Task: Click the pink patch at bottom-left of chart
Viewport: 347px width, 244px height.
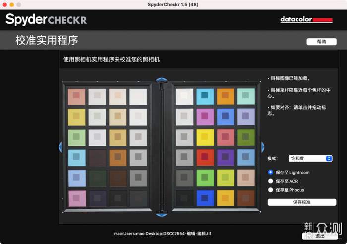Action: [77, 198]
